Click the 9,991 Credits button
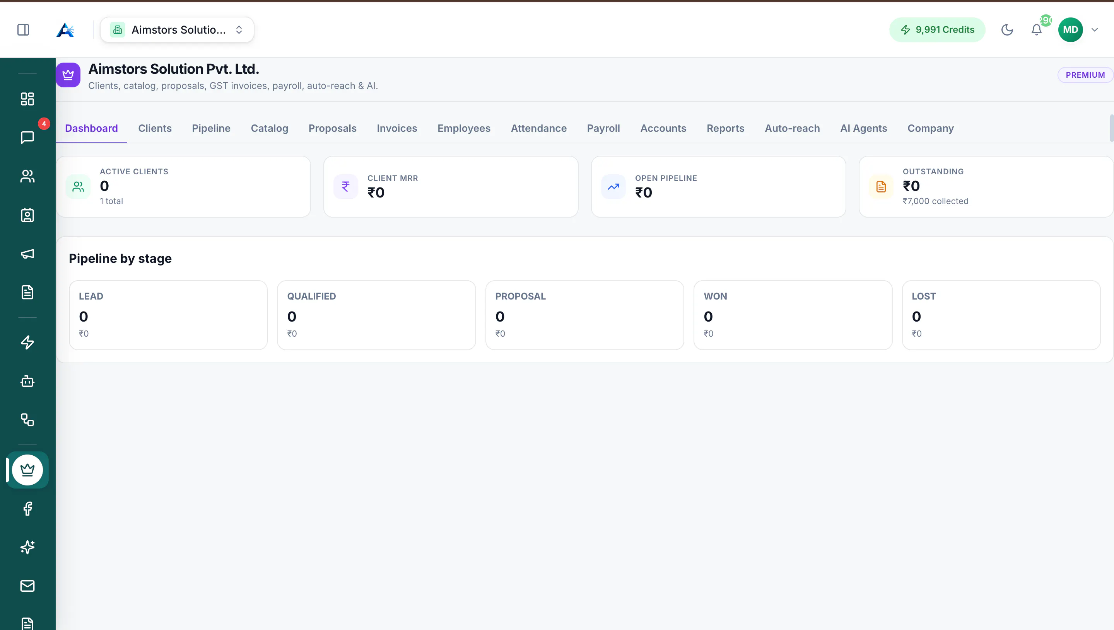The image size is (1114, 630). point(937,30)
